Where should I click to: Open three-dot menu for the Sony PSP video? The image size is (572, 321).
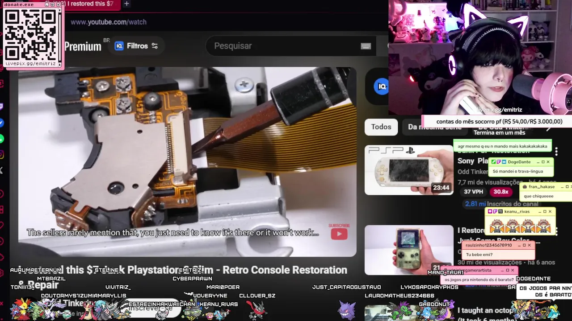click(x=556, y=152)
